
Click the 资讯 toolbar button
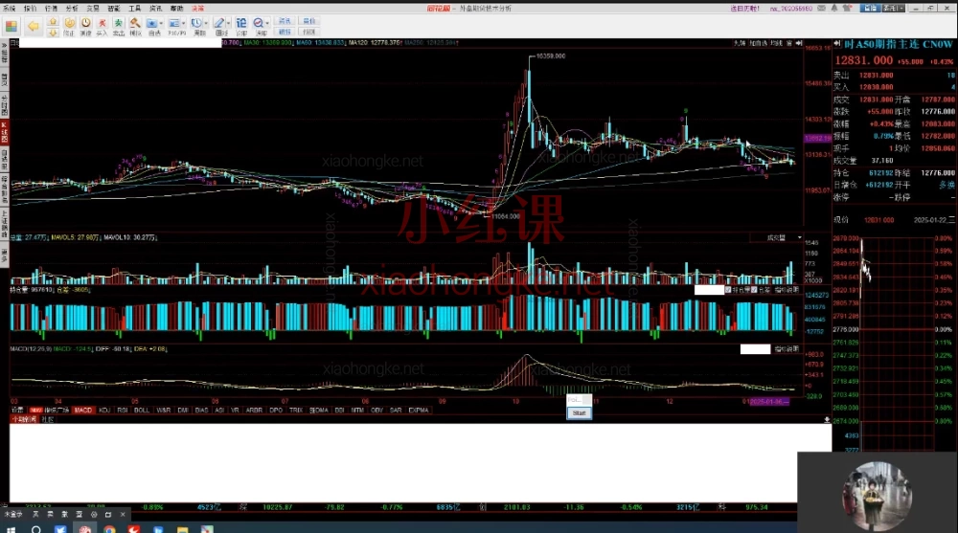pyautogui.click(x=285, y=21)
